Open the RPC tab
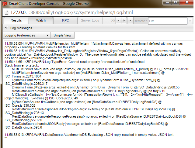The width and height of the screenshot is (195, 148). pos(65,21)
